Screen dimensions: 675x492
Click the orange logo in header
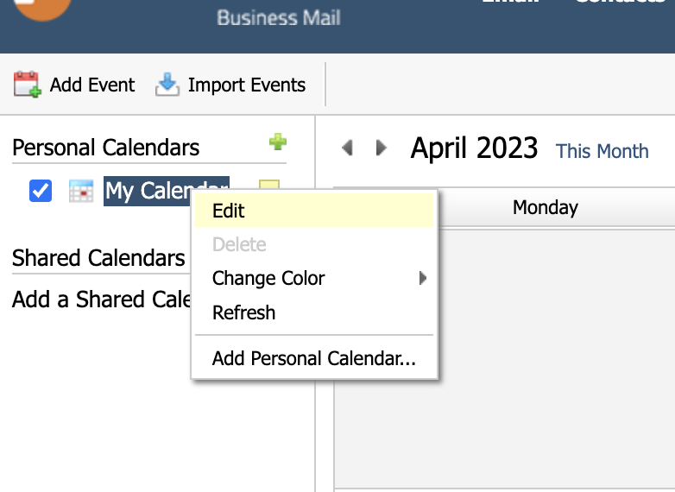41,8
